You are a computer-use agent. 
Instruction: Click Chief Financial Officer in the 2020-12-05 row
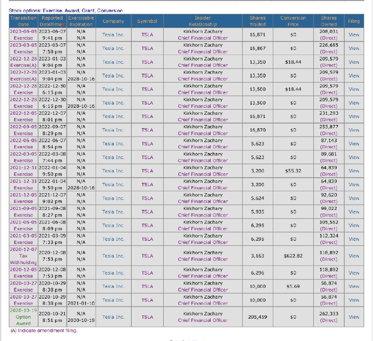(203, 276)
